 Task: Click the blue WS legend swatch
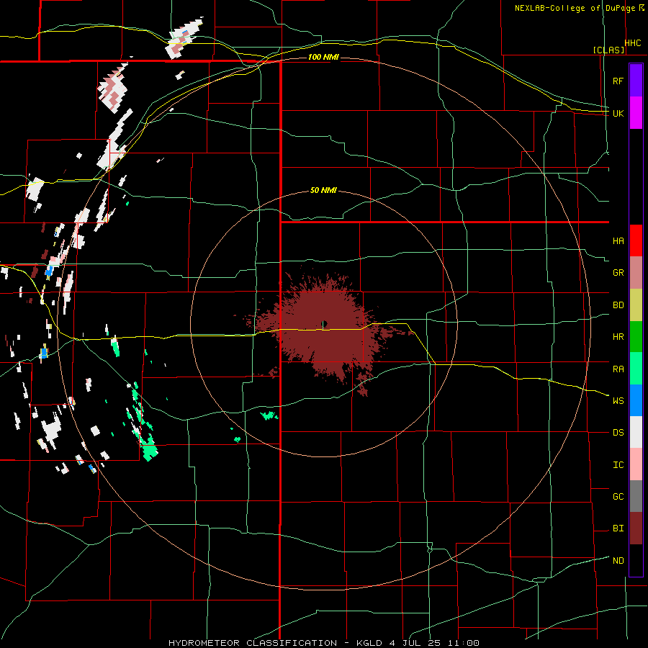click(636, 400)
